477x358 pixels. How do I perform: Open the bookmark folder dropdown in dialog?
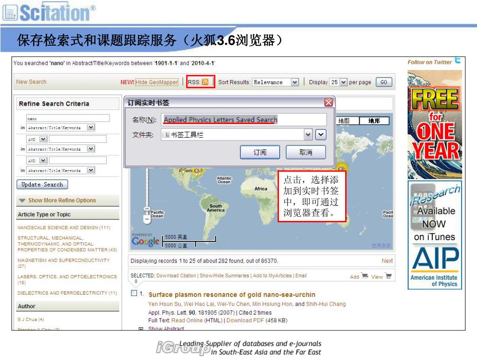click(308, 135)
